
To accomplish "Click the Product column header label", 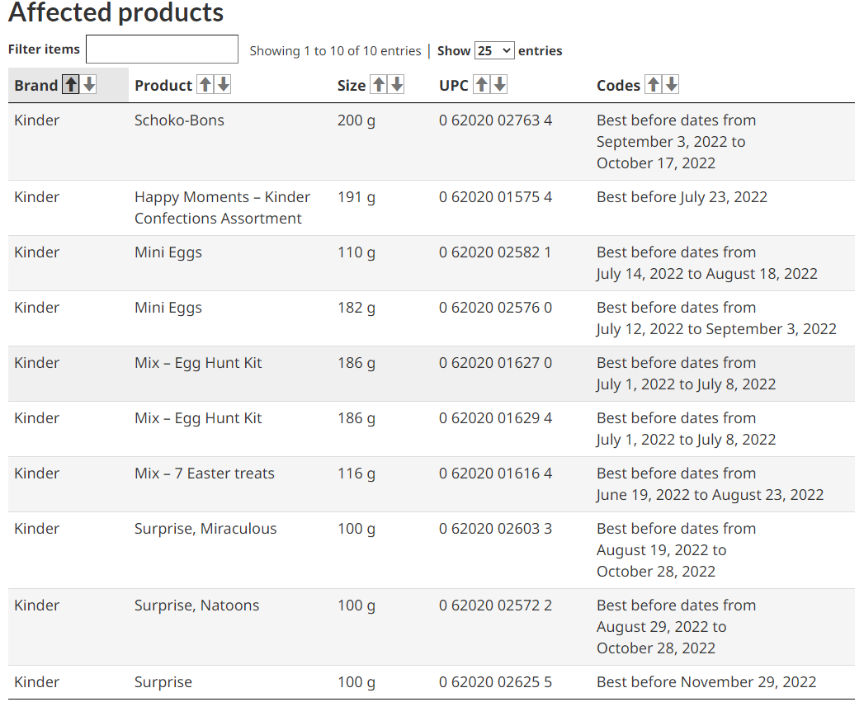I will pyautogui.click(x=163, y=86).
